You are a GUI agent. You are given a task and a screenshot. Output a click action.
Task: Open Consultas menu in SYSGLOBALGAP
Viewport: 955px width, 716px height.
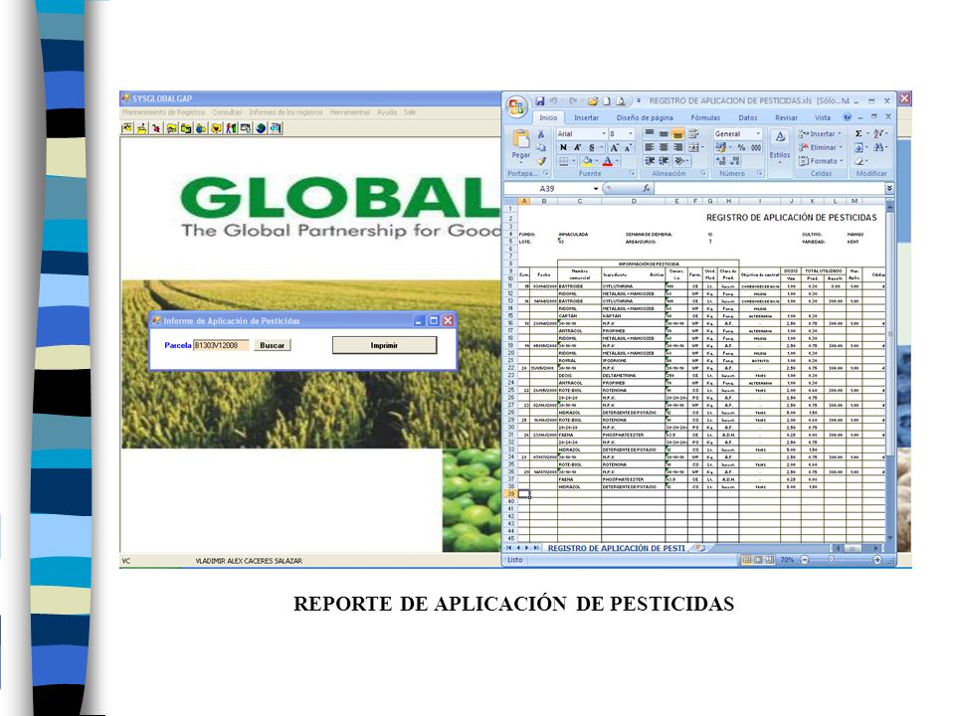[227, 112]
